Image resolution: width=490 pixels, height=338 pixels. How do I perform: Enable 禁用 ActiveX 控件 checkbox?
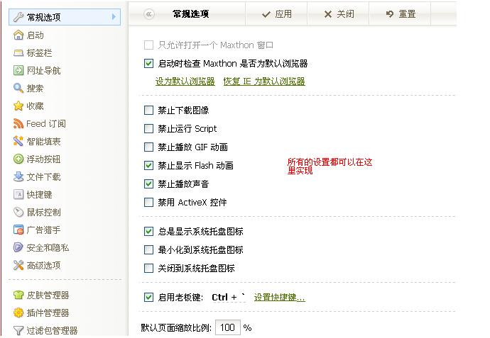coord(148,203)
